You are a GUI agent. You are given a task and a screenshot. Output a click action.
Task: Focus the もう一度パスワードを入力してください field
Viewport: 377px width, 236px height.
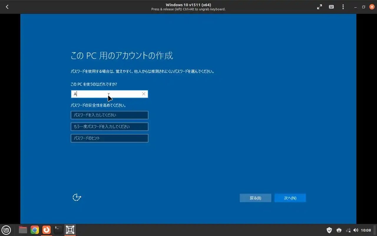pos(110,127)
